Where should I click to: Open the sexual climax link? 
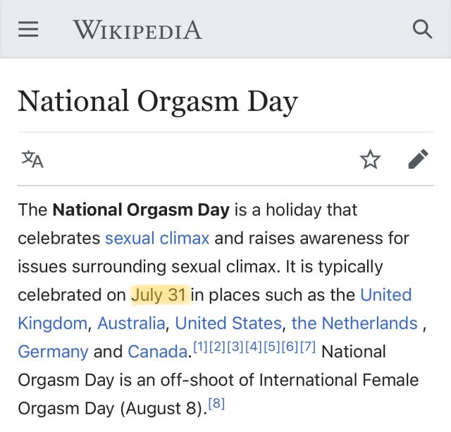(157, 238)
